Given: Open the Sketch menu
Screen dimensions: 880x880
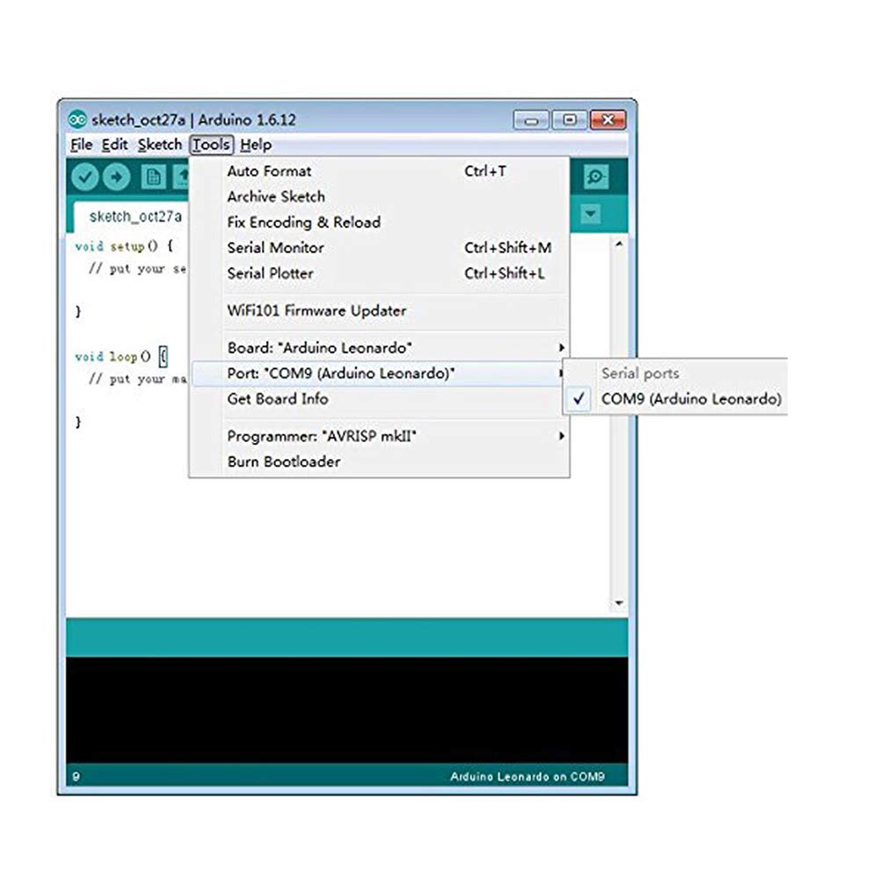Looking at the screenshot, I should 159,145.
